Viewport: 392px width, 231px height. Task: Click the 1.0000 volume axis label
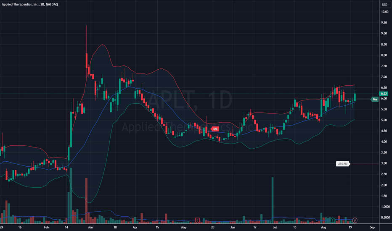pos(385,207)
